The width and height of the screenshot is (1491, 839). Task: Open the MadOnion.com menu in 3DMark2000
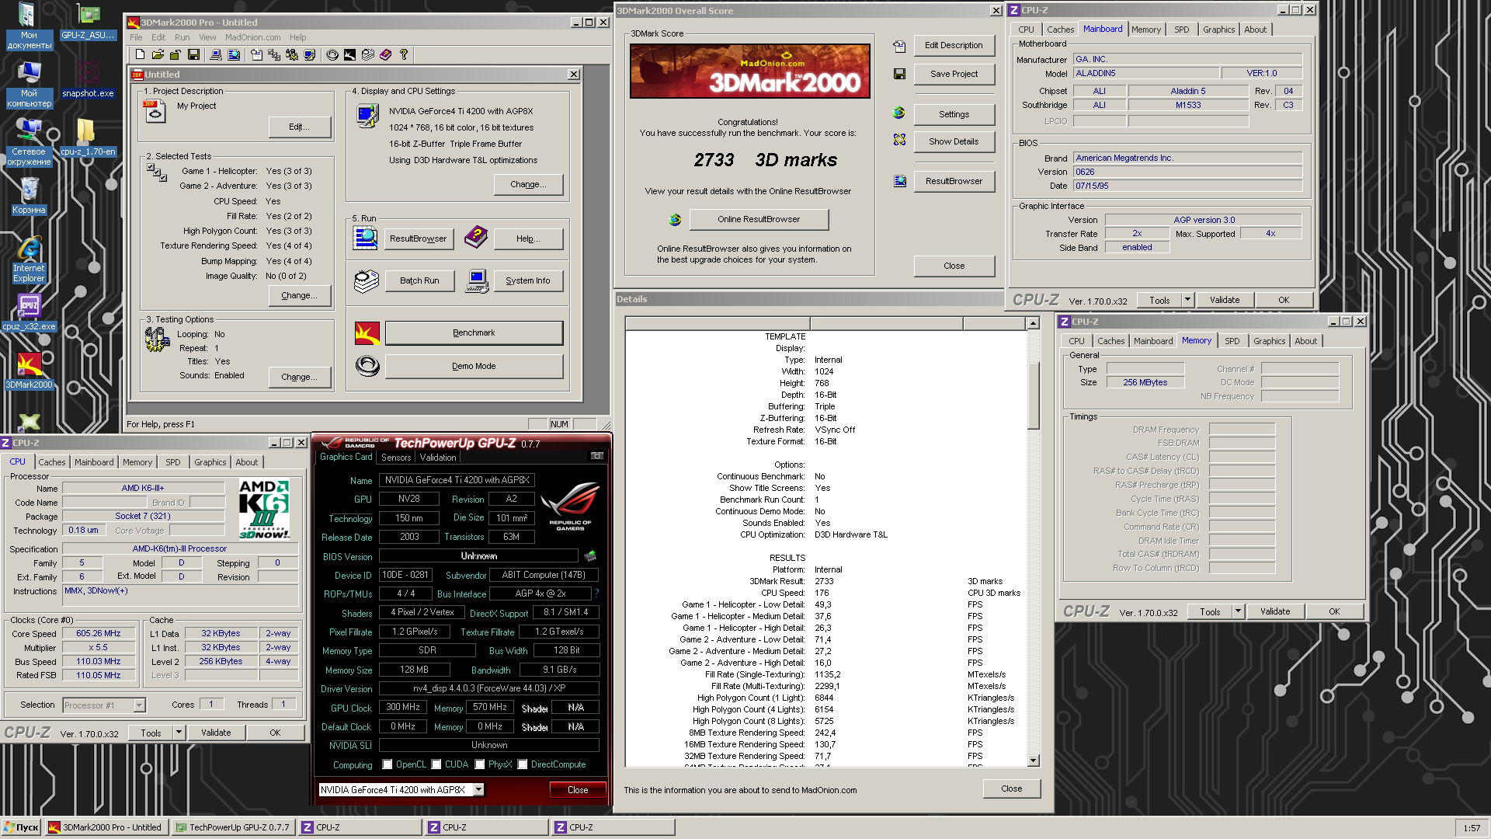click(x=253, y=37)
